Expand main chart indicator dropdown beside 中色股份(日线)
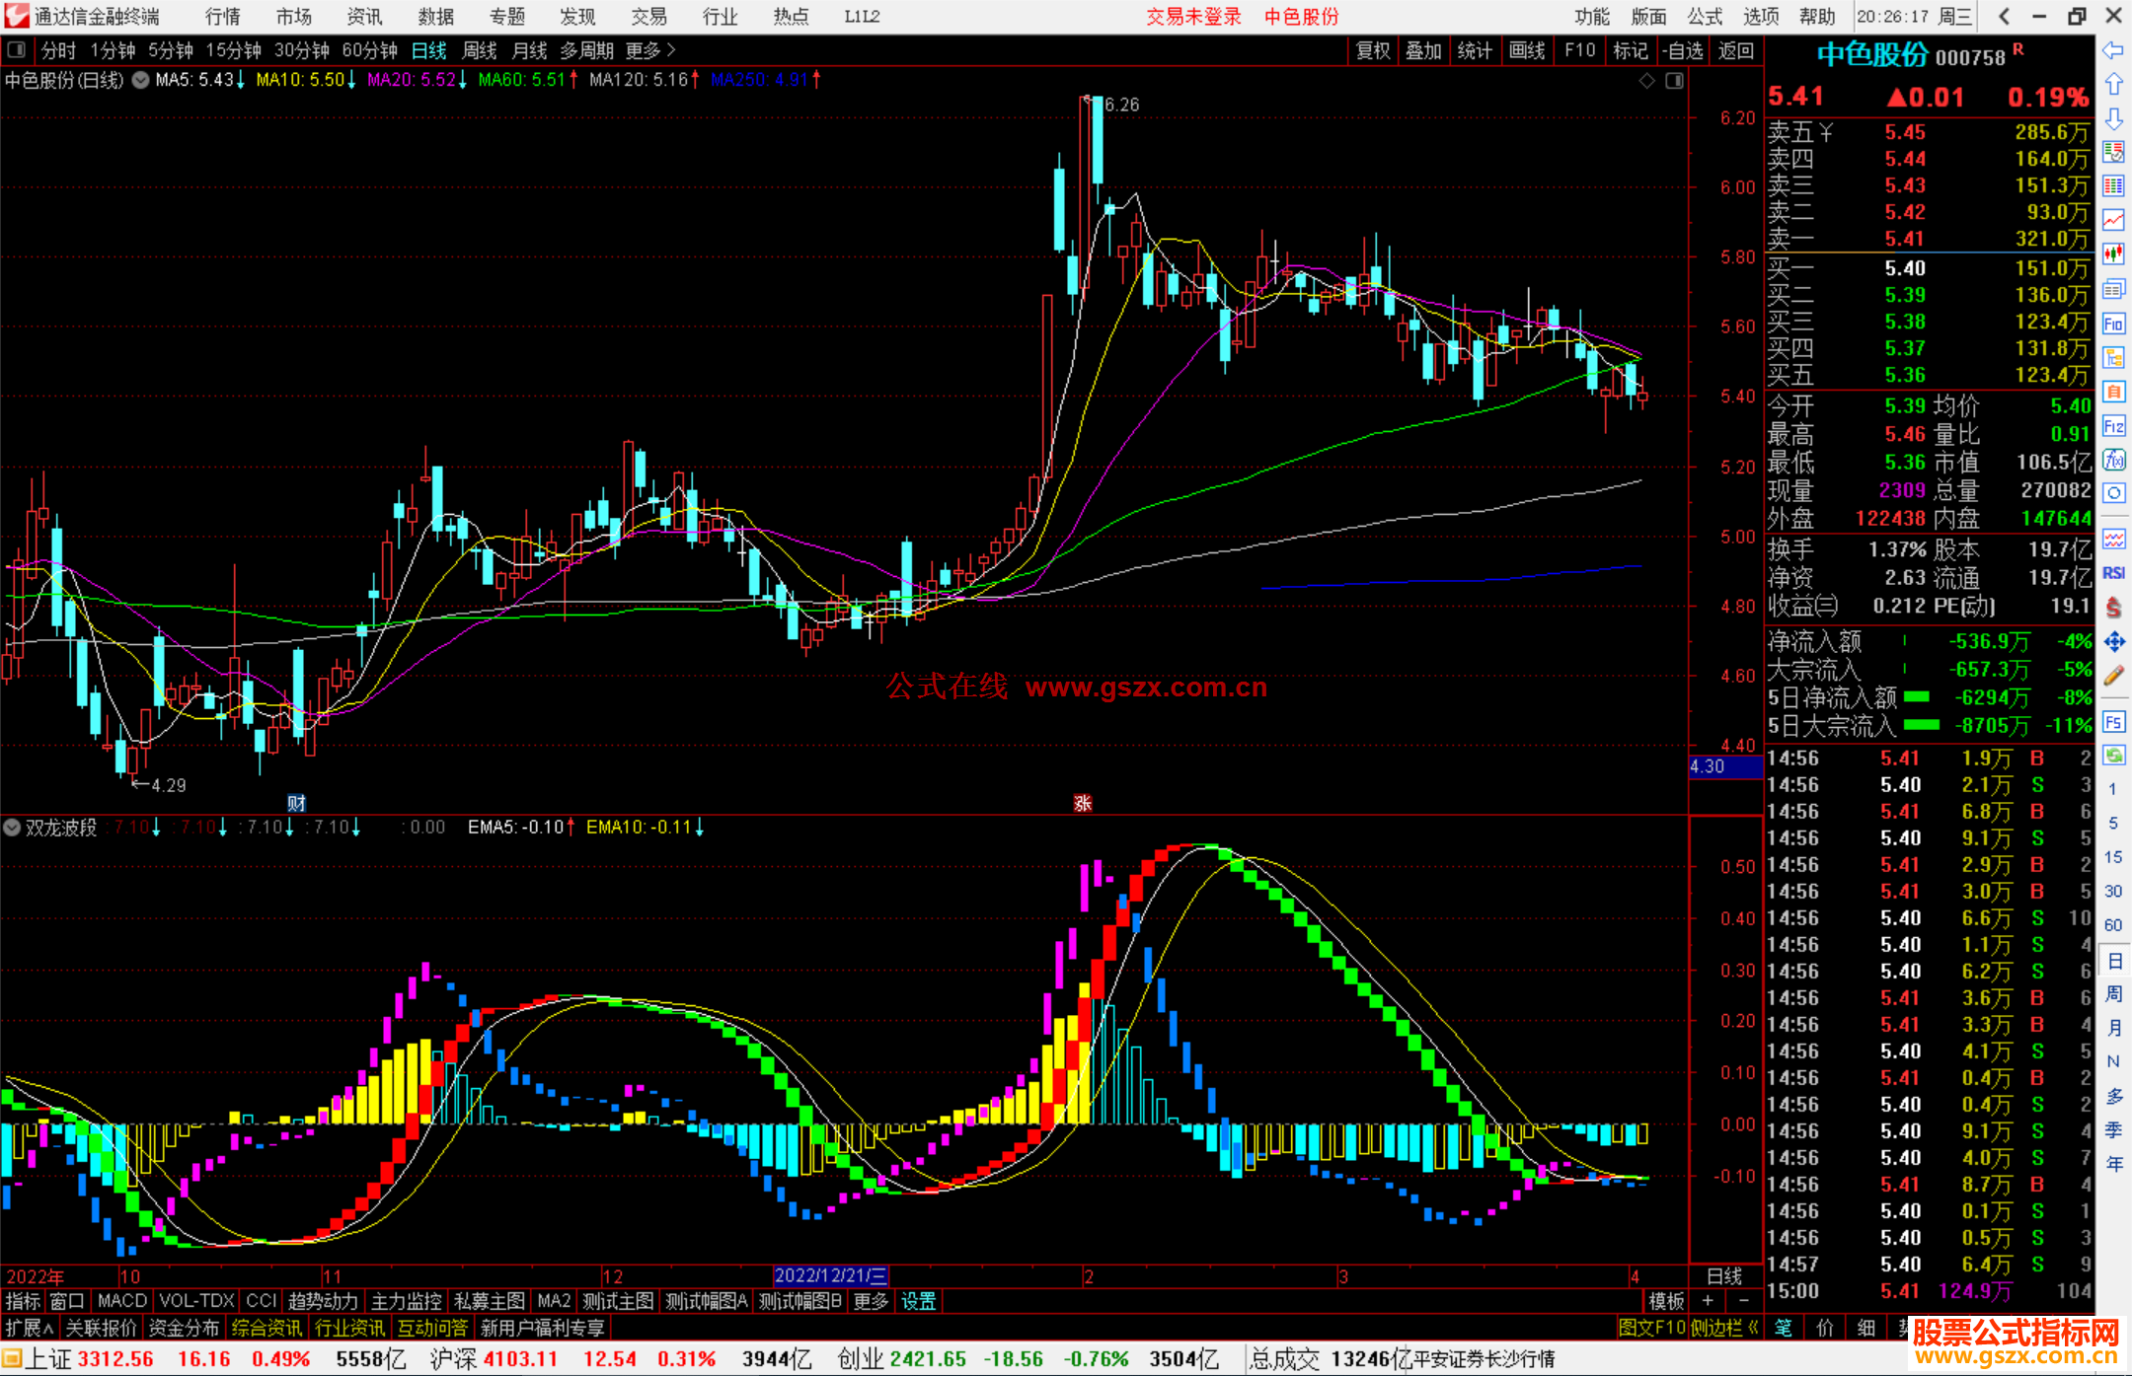The width and height of the screenshot is (2132, 1376). (x=141, y=80)
